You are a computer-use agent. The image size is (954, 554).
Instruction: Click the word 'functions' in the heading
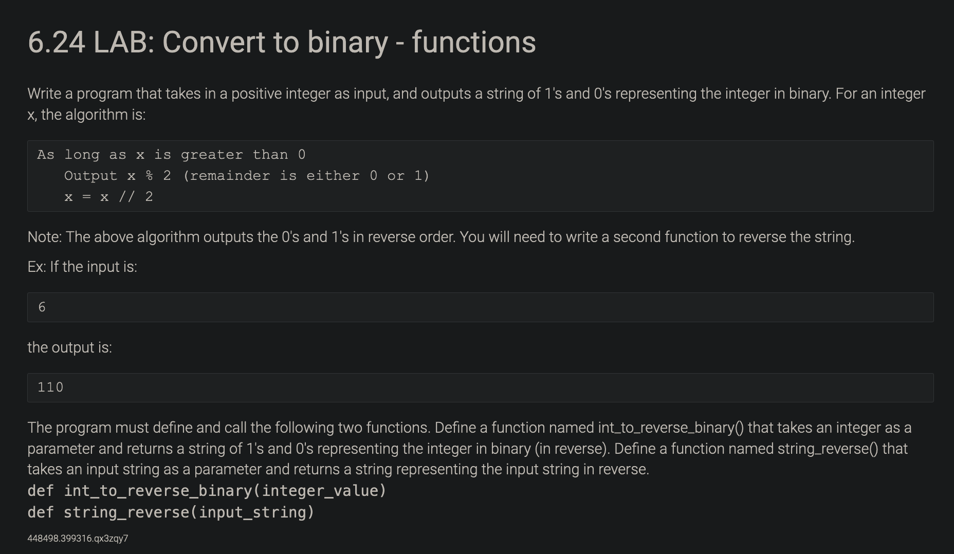click(474, 42)
